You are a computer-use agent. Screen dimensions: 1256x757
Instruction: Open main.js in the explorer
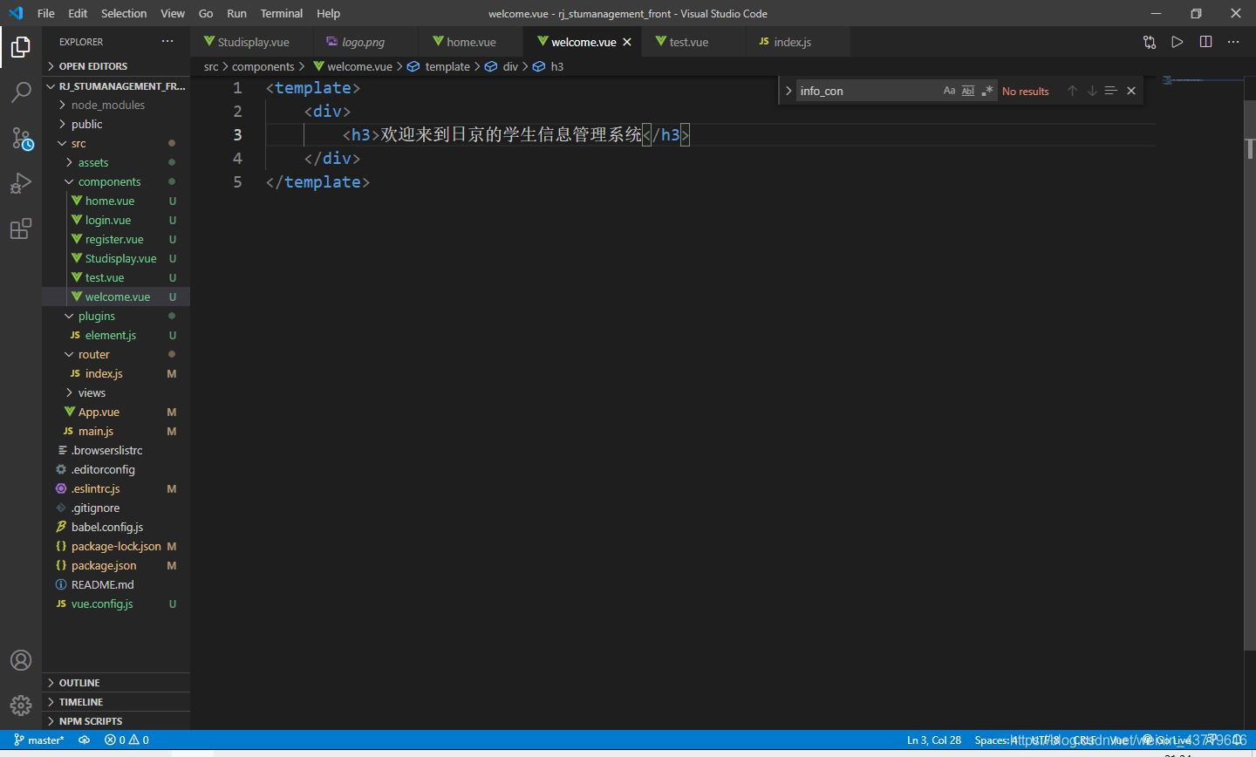coord(116,431)
